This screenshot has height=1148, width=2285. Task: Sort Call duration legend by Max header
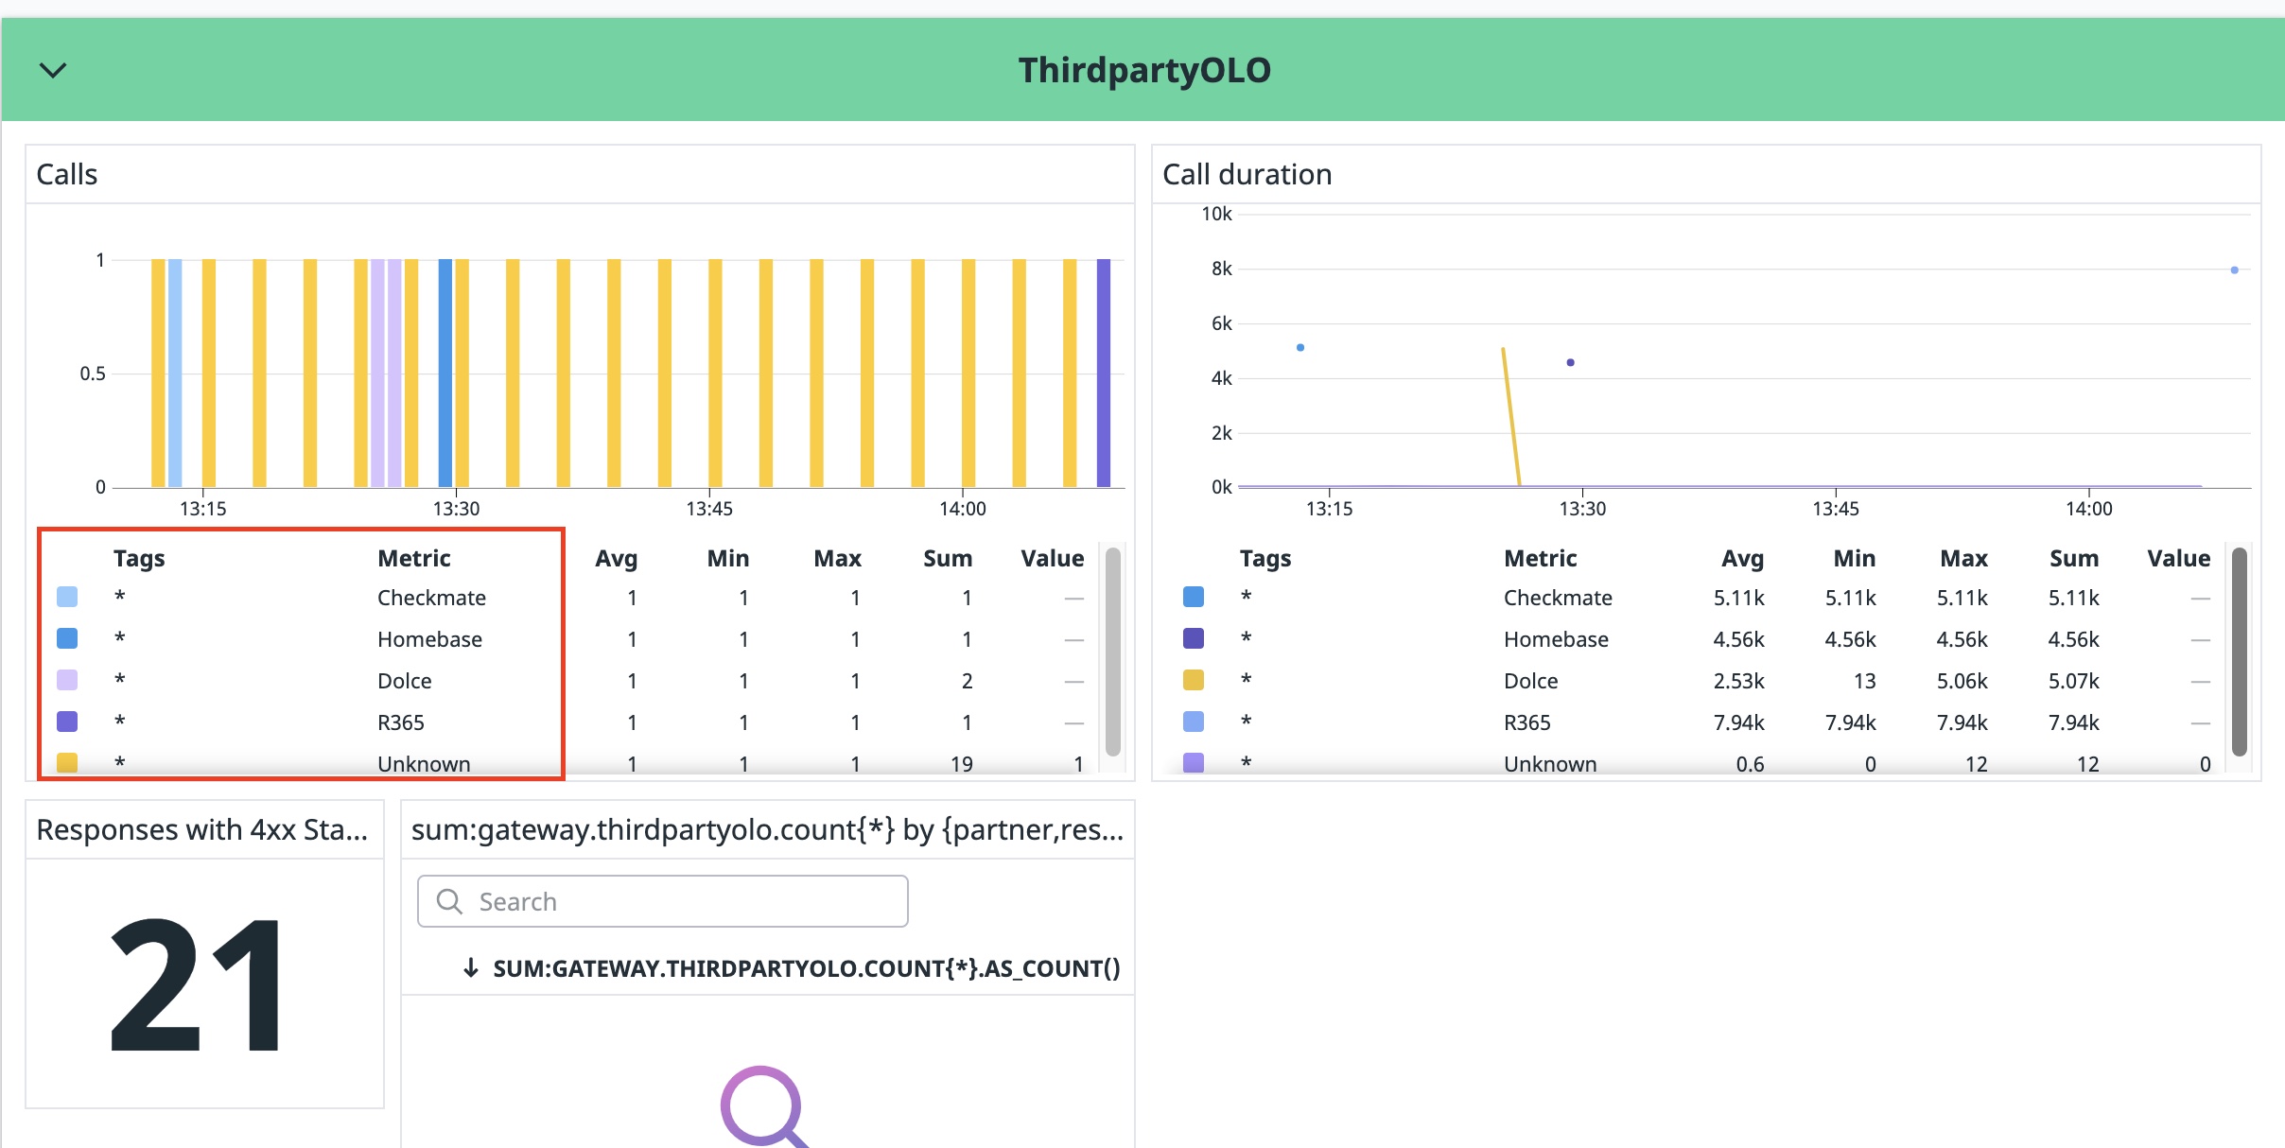coord(1964,558)
